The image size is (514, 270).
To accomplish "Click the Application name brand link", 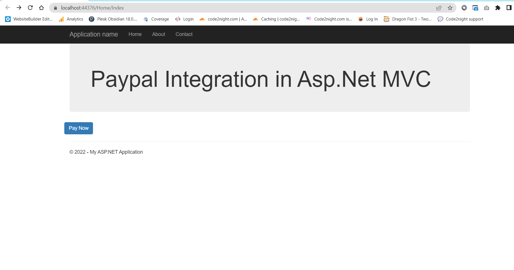I will tap(94, 34).
